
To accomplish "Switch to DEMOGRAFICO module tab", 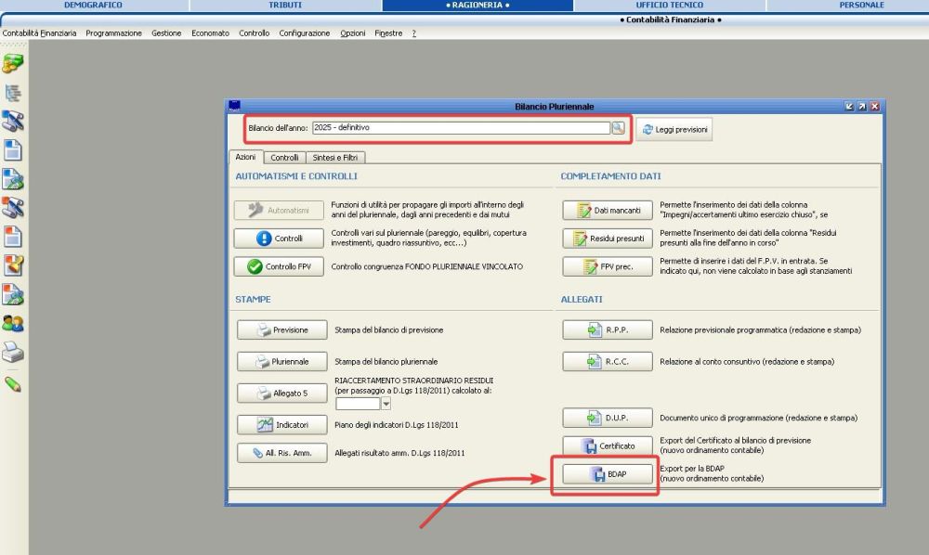I will tap(93, 5).
